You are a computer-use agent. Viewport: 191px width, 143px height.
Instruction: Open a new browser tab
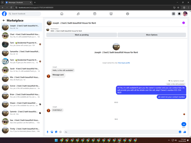click(35, 2)
